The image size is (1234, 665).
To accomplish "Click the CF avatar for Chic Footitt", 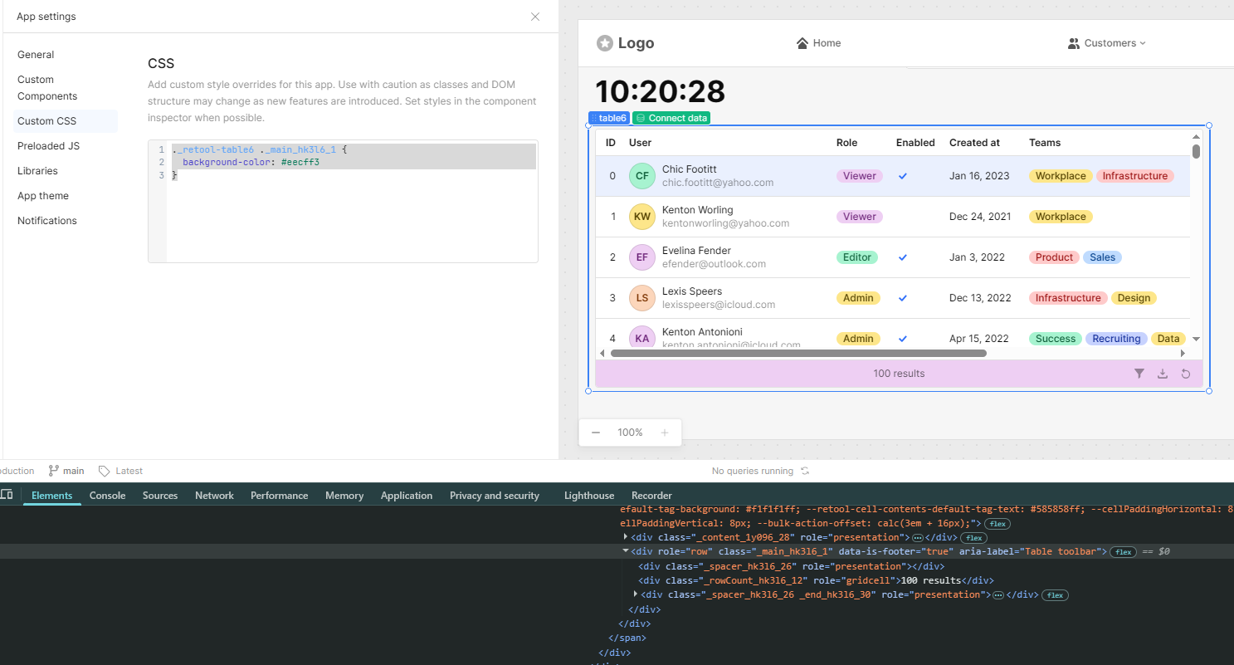I will point(641,176).
